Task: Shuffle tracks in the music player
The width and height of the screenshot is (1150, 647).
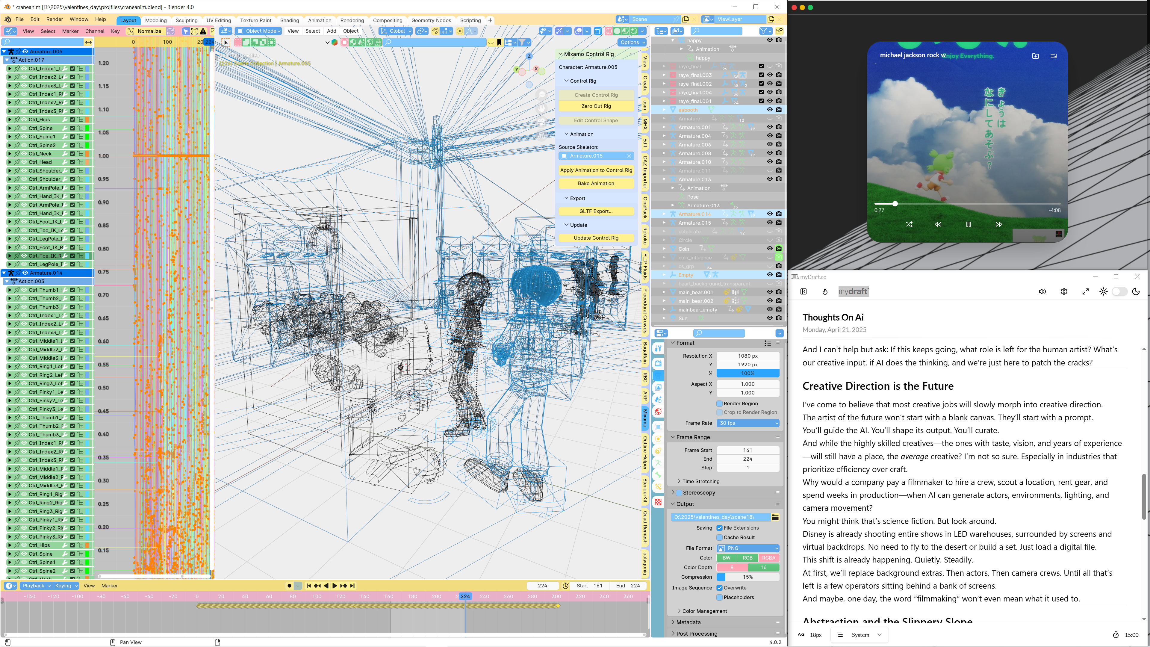Action: 909,224
